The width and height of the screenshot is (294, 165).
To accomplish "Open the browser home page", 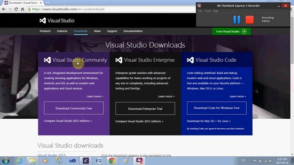I will coord(23,9).
